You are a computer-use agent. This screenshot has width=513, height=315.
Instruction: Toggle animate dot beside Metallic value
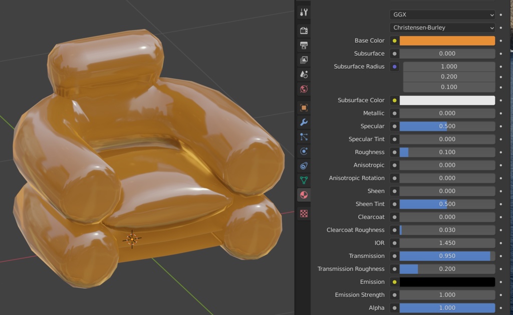click(x=501, y=113)
